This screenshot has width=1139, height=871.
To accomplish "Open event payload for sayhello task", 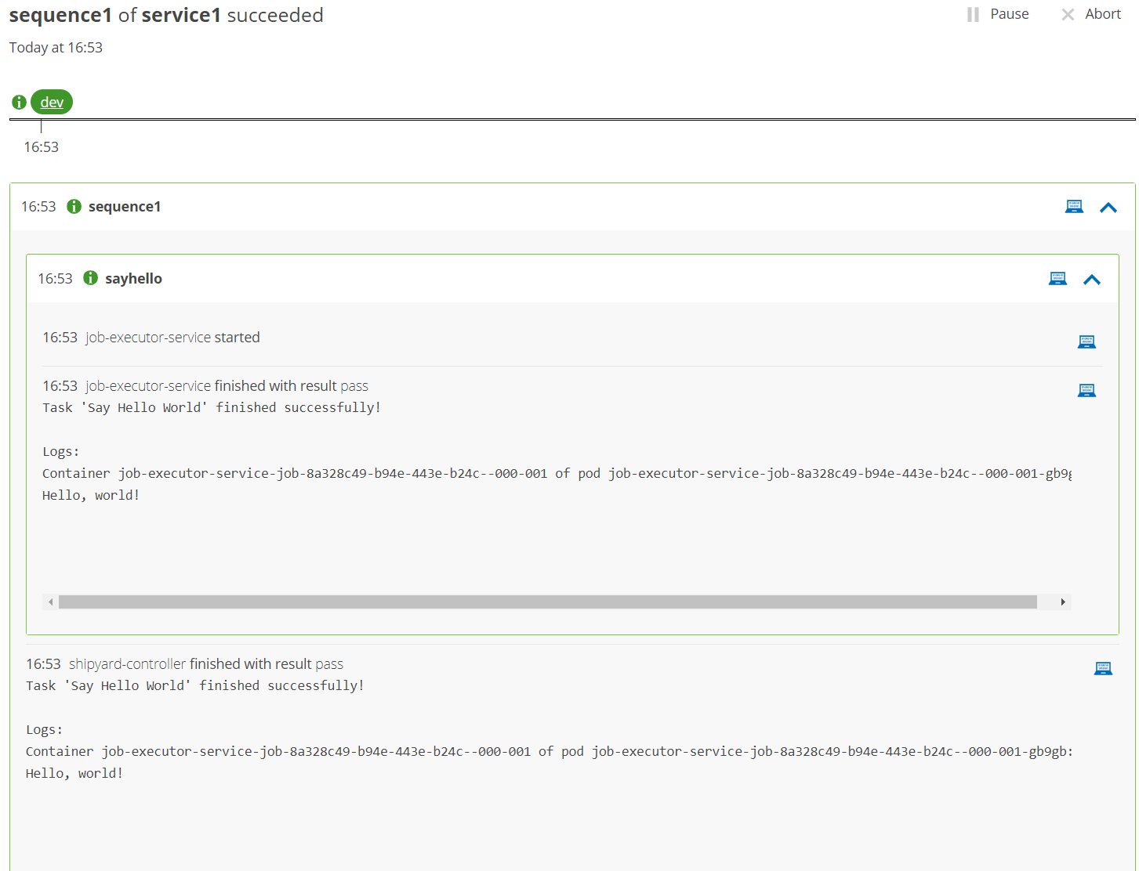I will [1057, 279].
